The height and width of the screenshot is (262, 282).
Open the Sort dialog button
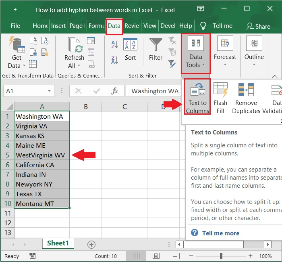130,49
